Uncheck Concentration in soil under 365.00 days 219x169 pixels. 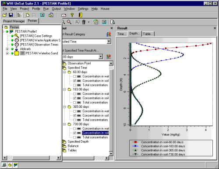[74, 116]
